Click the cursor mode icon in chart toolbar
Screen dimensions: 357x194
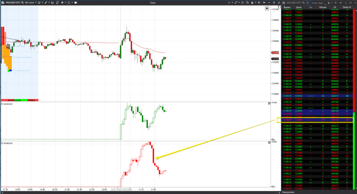pyautogui.click(x=229, y=2)
